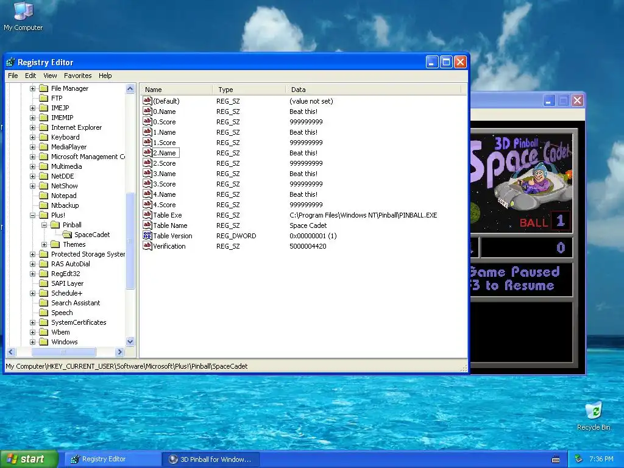Expand the Themes key

point(44,244)
